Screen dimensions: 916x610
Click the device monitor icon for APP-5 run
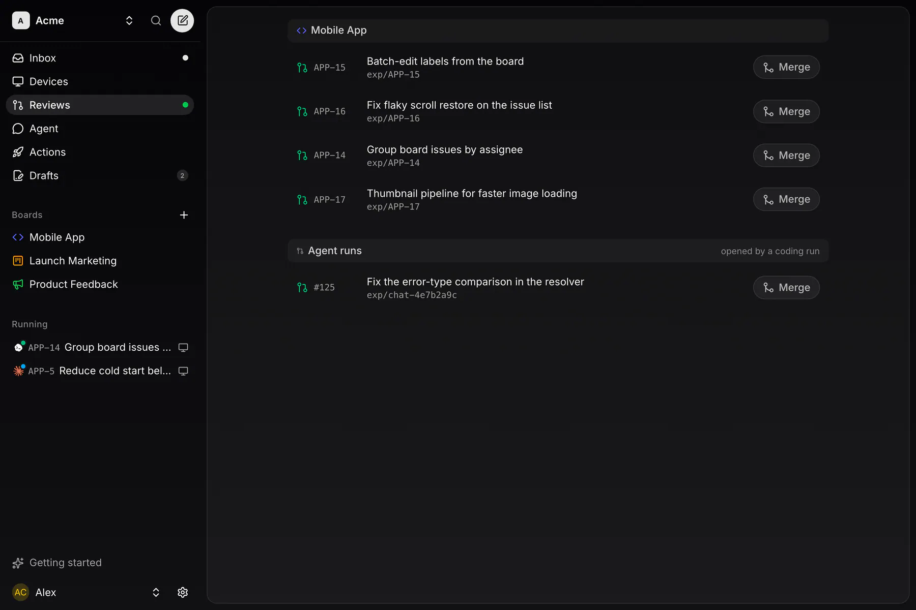click(x=183, y=371)
